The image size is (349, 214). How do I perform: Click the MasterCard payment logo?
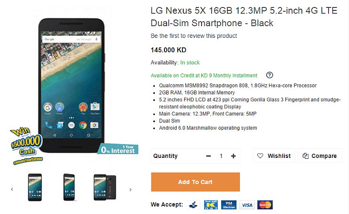[x=265, y=205]
